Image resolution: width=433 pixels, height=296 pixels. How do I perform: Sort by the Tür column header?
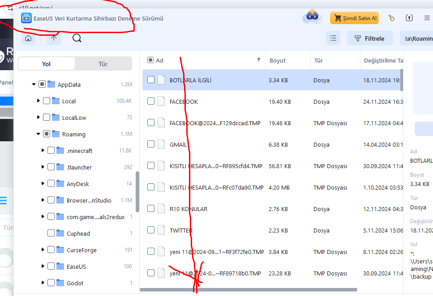tap(335, 60)
